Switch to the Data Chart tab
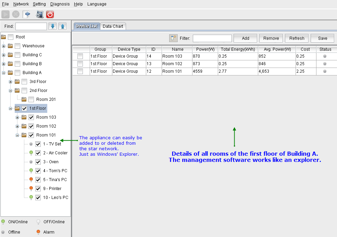The width and height of the screenshot is (337, 237). coord(113,26)
